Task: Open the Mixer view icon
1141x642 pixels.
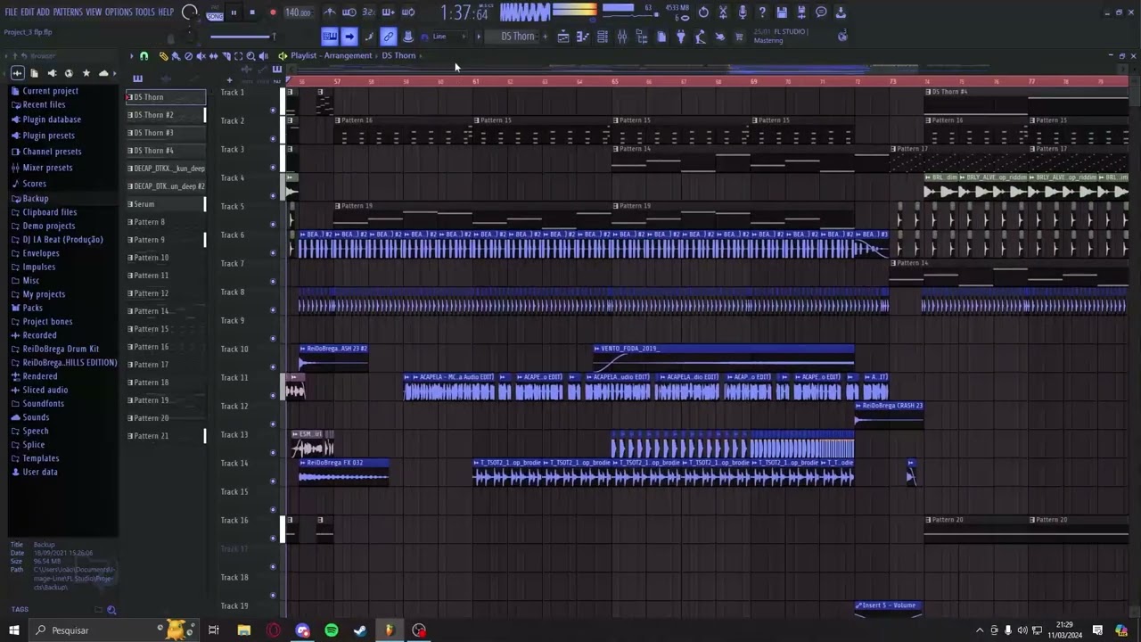Action: 622,37
